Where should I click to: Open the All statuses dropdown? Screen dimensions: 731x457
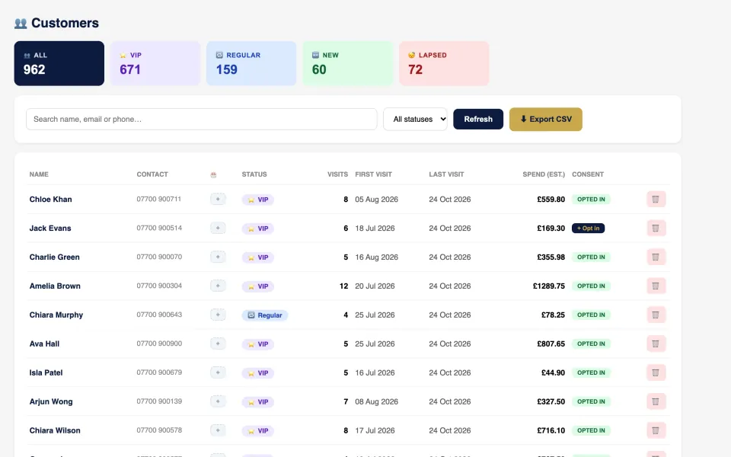click(x=416, y=120)
